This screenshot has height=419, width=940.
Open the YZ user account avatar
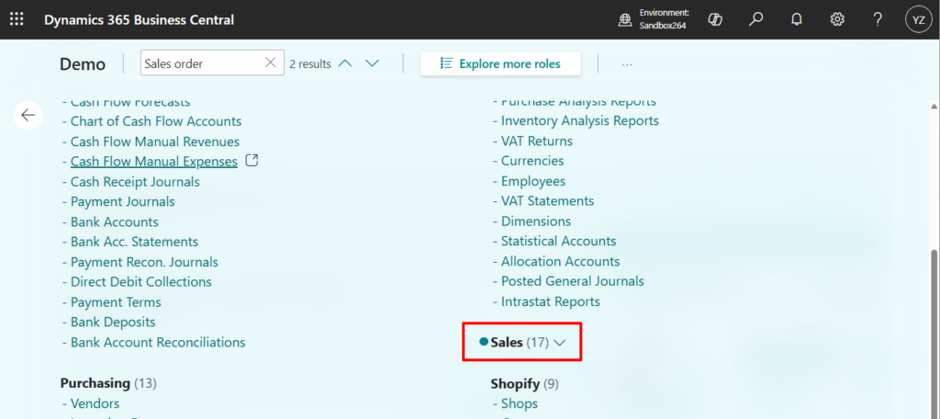pos(918,19)
